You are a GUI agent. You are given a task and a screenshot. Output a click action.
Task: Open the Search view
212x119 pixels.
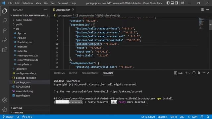[x=5, y=20]
